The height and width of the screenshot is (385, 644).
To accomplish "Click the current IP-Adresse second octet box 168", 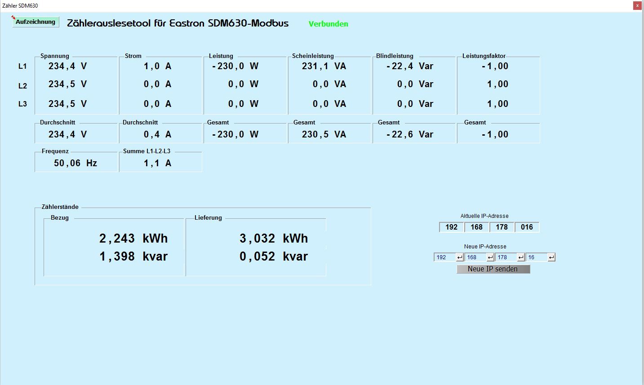I will pyautogui.click(x=476, y=227).
